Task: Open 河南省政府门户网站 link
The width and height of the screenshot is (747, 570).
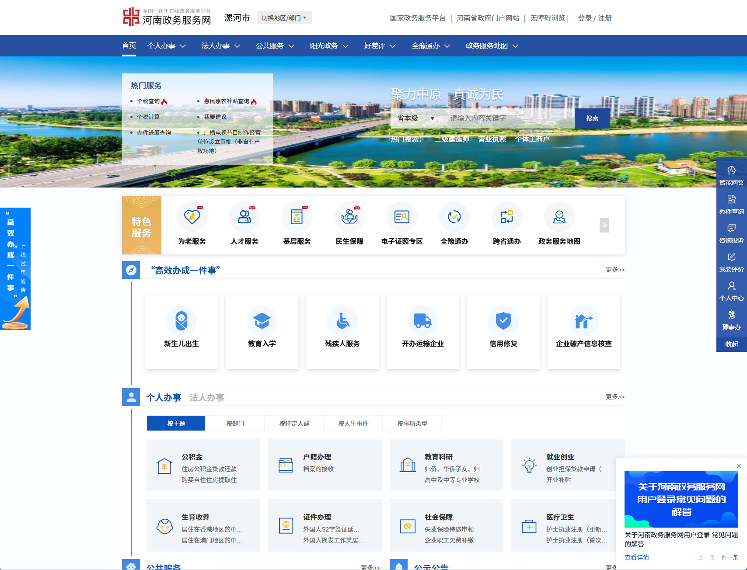Action: coord(488,18)
